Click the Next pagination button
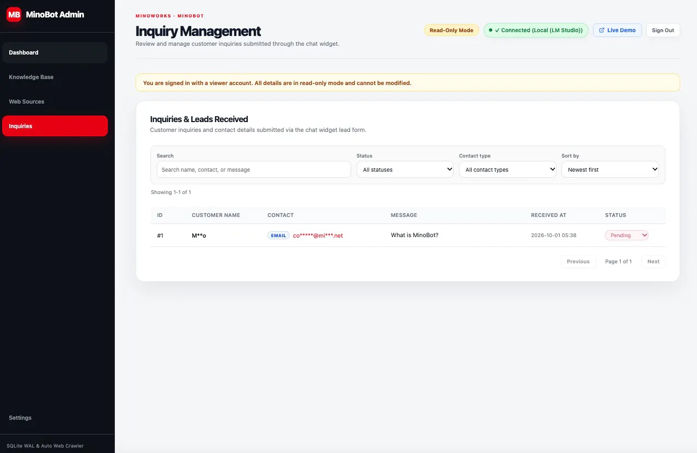The width and height of the screenshot is (697, 453). pos(653,262)
